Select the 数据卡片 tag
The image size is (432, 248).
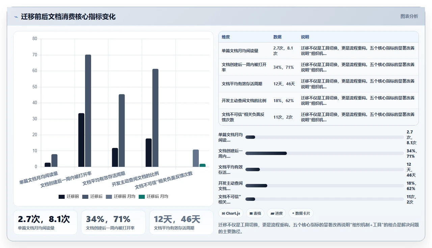point(301,213)
